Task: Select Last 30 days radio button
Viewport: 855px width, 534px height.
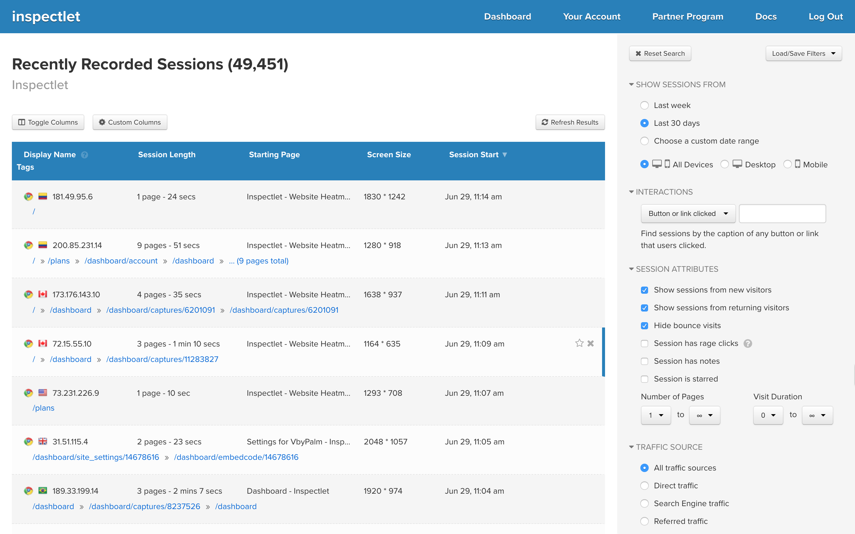Action: (x=645, y=123)
